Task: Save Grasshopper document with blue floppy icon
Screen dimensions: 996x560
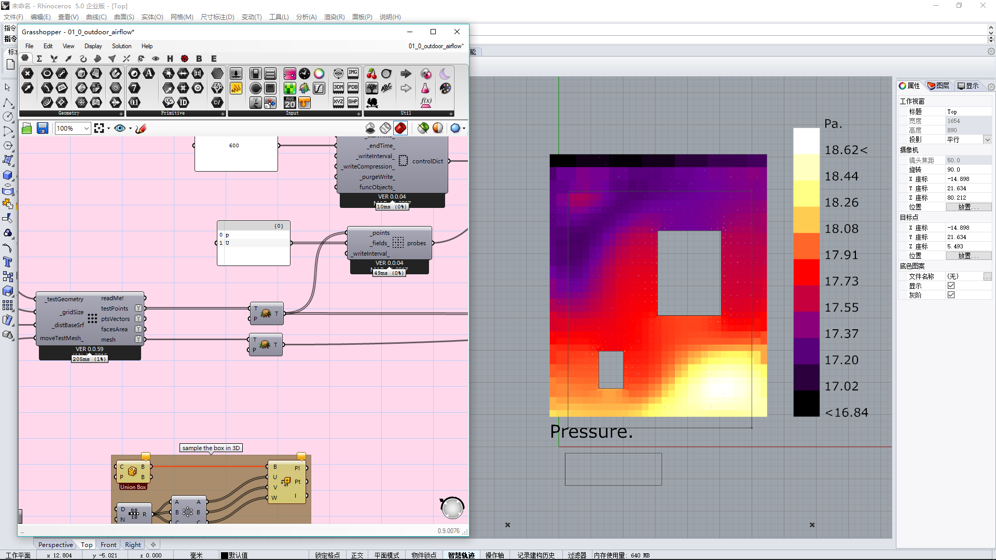Action: (43, 128)
